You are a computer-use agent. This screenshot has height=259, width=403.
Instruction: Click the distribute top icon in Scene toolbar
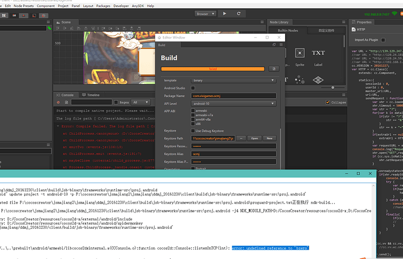(x=103, y=28)
